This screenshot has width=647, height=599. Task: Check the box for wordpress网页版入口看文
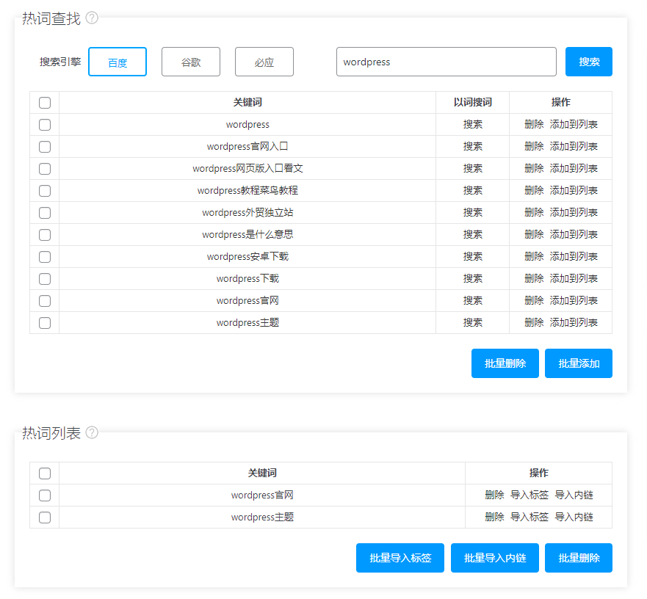(45, 169)
